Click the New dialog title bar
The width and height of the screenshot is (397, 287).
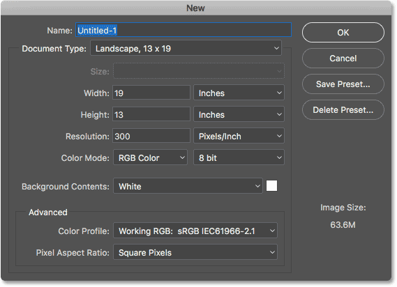point(196,8)
